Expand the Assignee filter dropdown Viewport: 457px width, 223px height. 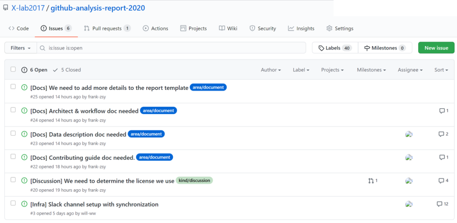[x=410, y=70]
